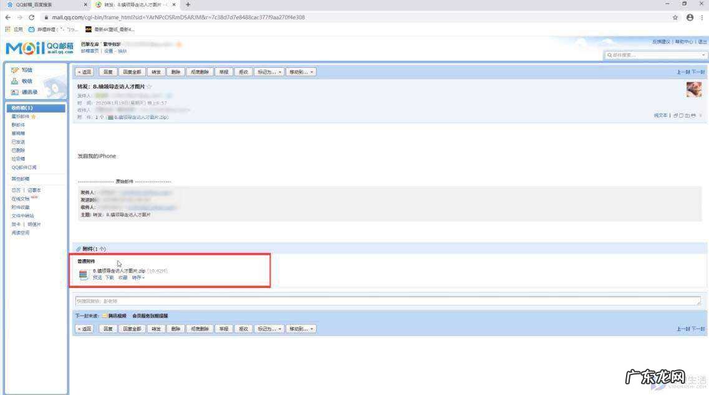
Task: Click the 退出 logout link
Action: [x=702, y=42]
